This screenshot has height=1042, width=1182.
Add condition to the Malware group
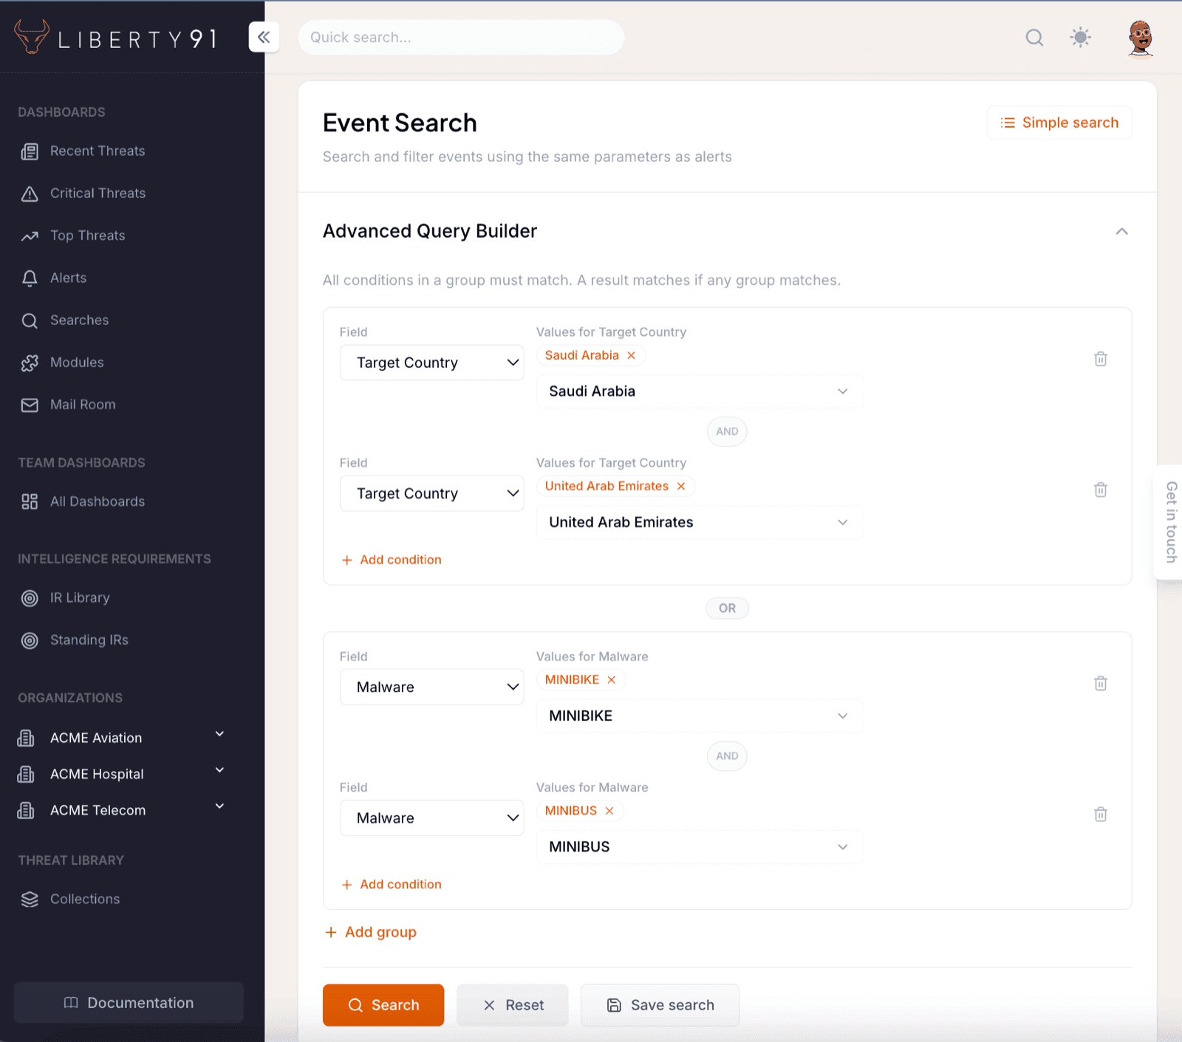392,884
